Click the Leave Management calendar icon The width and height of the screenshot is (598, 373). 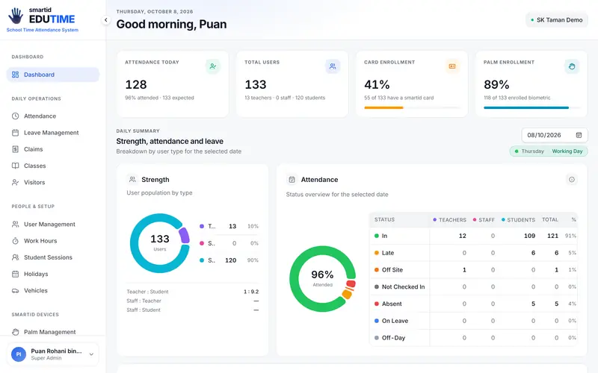point(15,133)
